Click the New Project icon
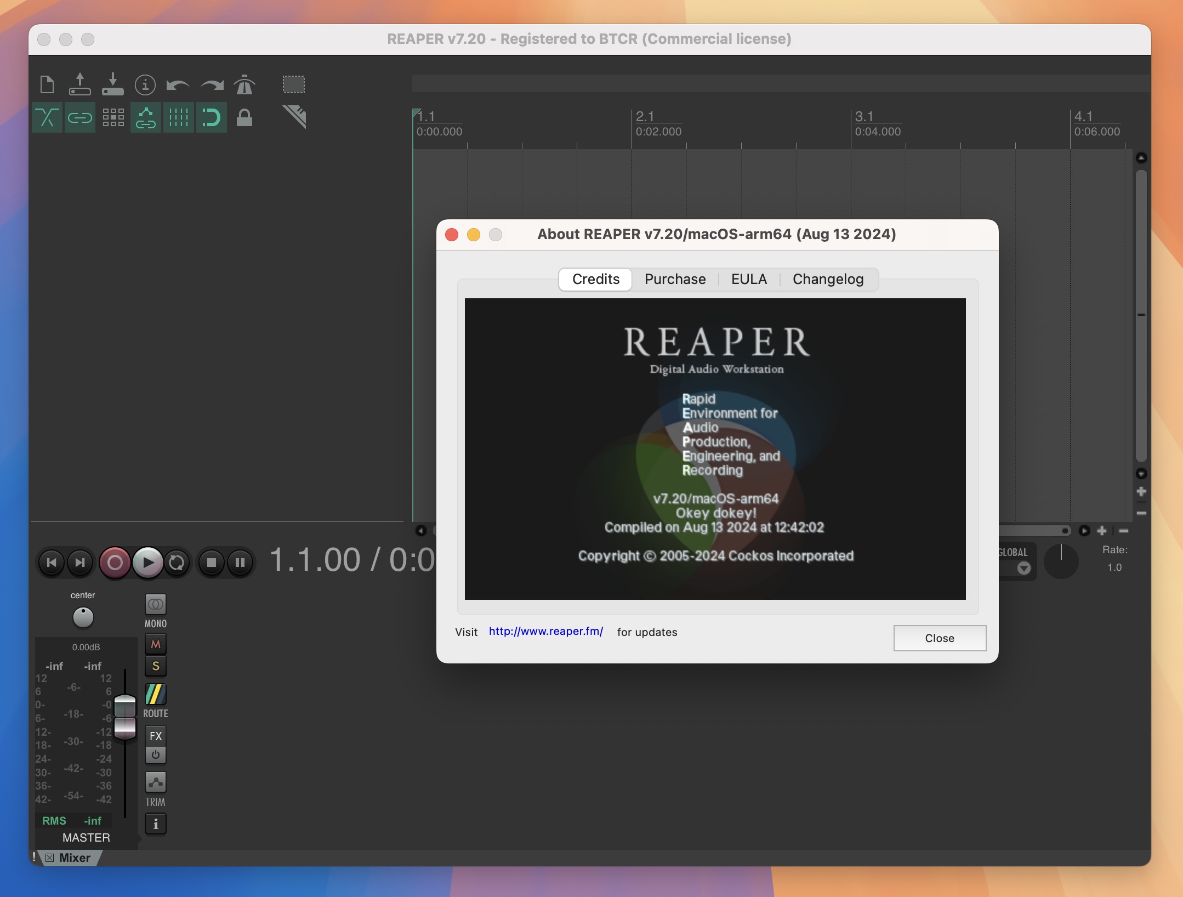The image size is (1183, 897). (x=47, y=85)
